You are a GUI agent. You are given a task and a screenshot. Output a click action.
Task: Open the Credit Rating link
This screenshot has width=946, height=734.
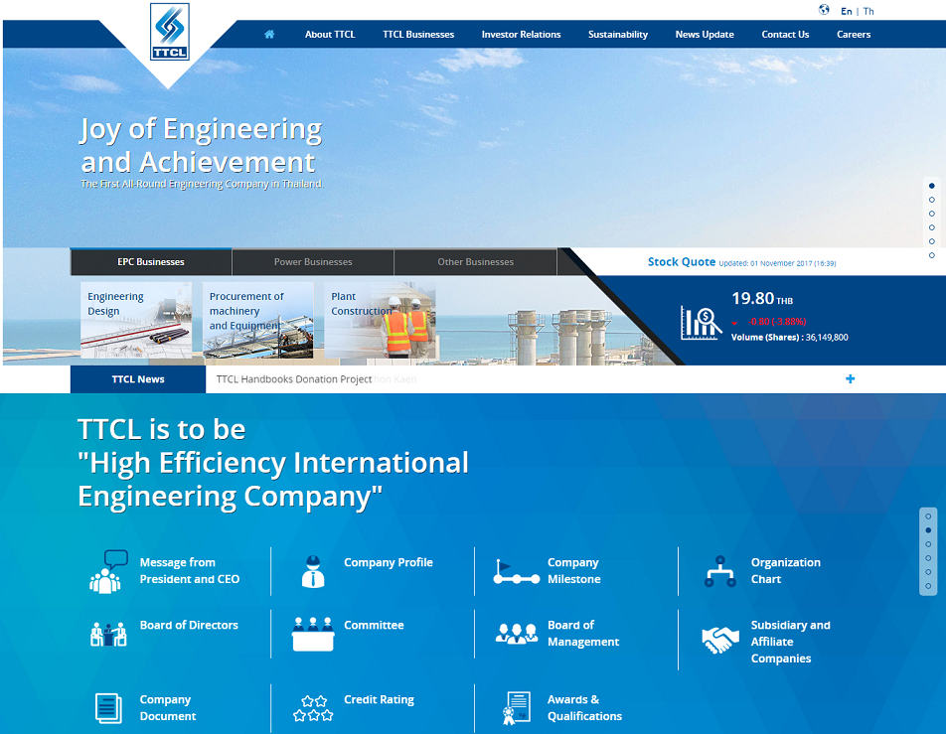pyautogui.click(x=379, y=699)
